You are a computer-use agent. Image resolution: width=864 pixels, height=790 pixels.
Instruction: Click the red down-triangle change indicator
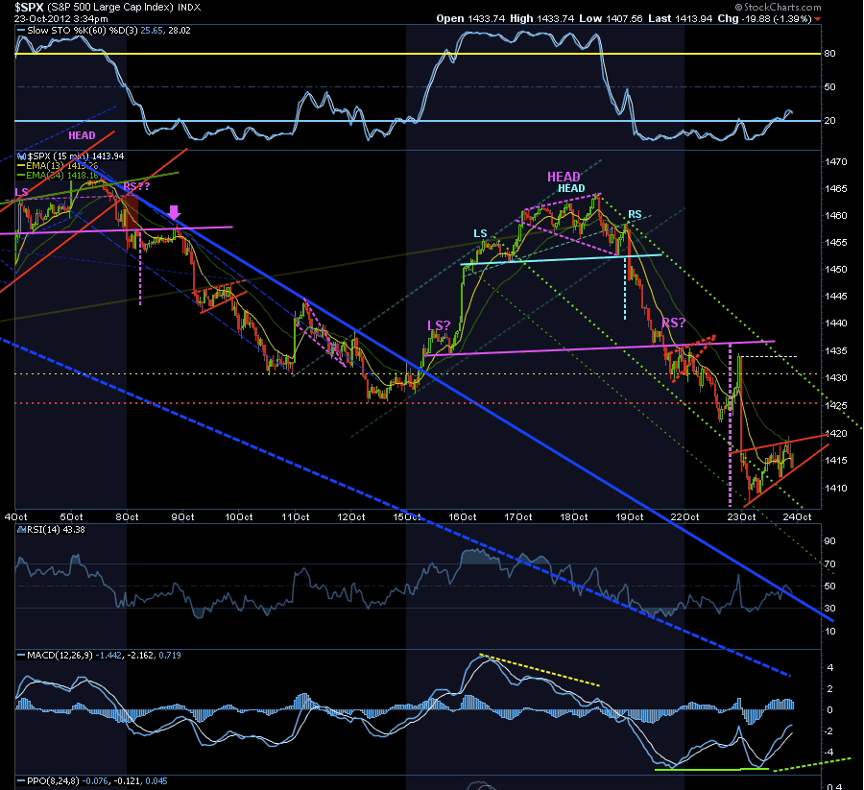point(817,19)
